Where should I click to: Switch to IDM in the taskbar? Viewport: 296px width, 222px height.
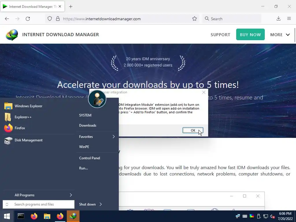pos(73,216)
